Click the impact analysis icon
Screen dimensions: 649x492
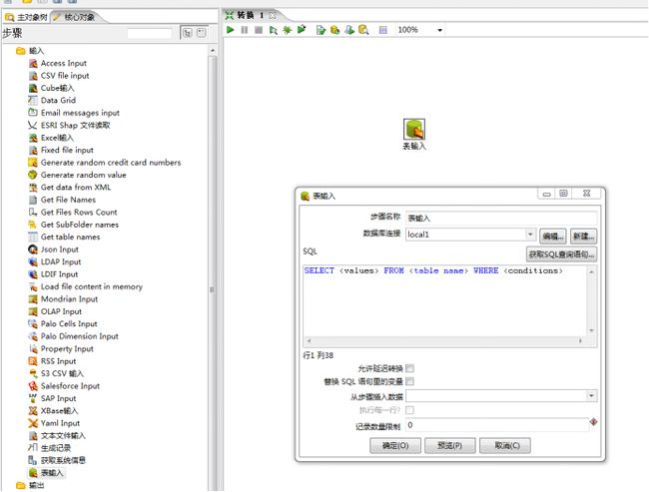[334, 30]
